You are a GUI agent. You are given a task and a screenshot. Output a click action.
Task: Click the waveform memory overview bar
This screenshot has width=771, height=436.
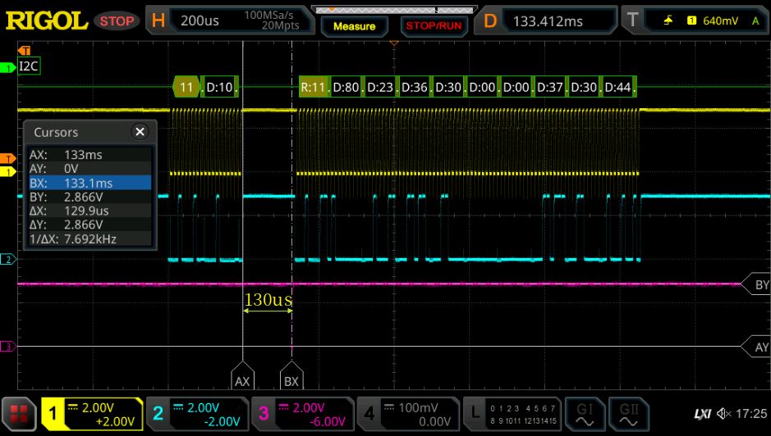pos(394,9)
